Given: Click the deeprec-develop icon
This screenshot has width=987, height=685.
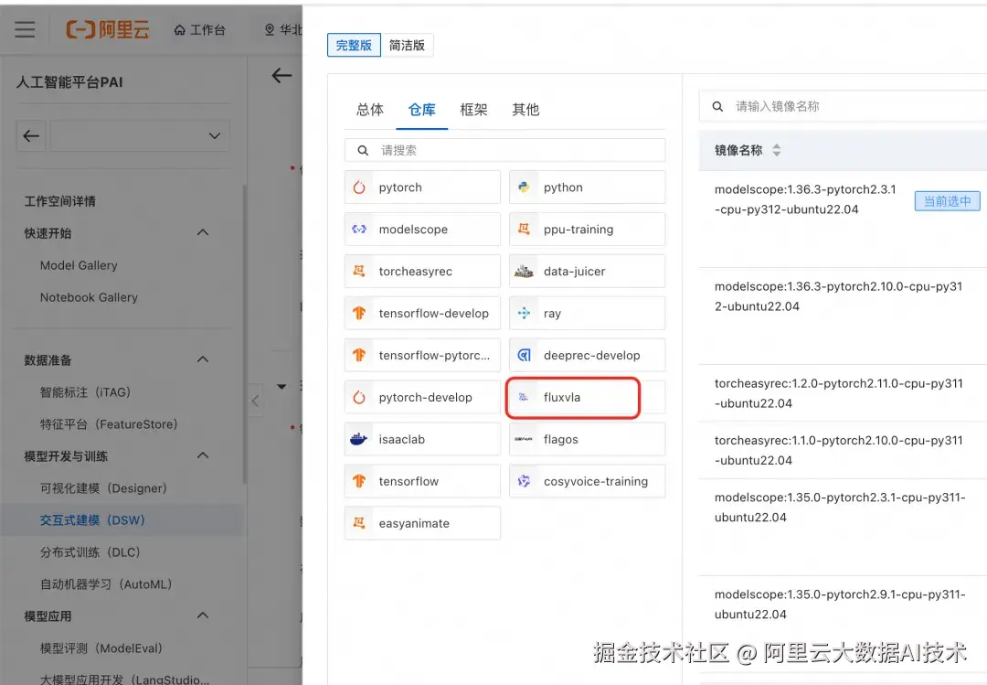Looking at the screenshot, I should point(524,356).
